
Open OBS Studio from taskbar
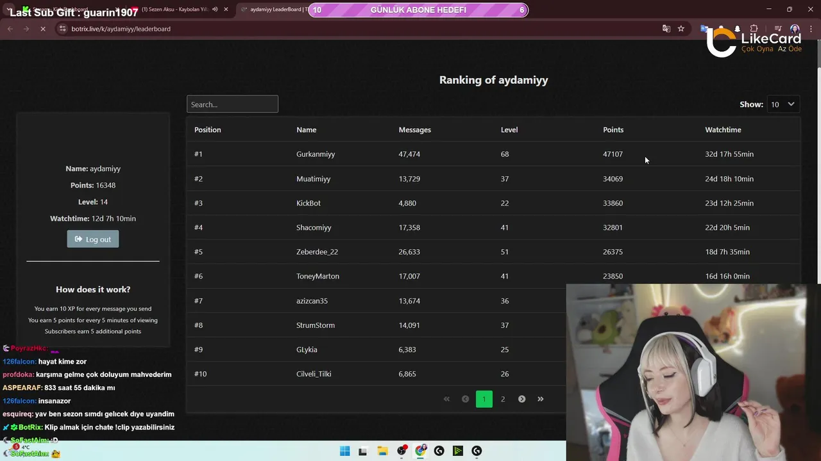402,451
